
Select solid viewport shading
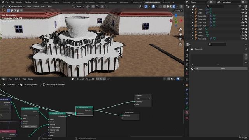168,7
